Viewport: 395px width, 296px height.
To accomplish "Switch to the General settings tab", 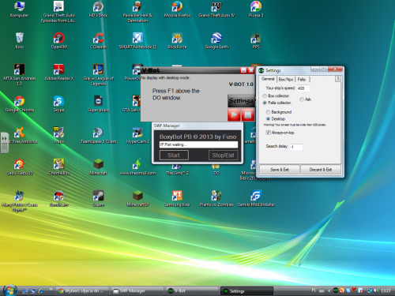I will (268, 79).
